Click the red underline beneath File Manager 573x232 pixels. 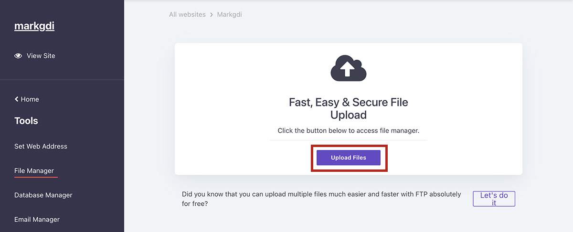[36, 177]
